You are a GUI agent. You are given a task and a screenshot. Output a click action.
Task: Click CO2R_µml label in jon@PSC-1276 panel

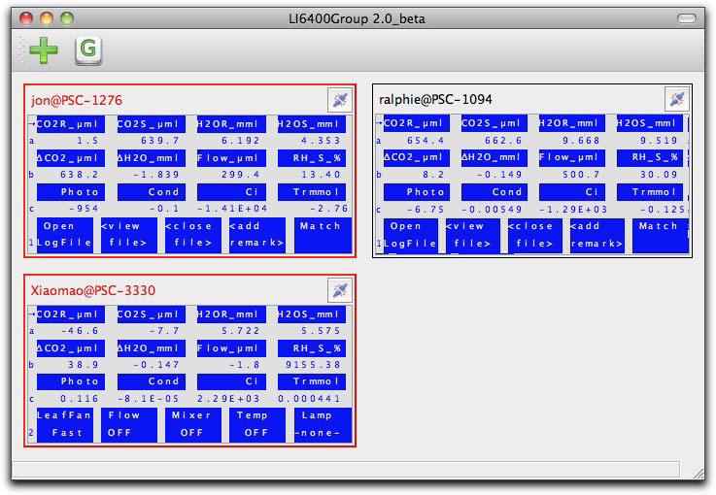[71, 124]
